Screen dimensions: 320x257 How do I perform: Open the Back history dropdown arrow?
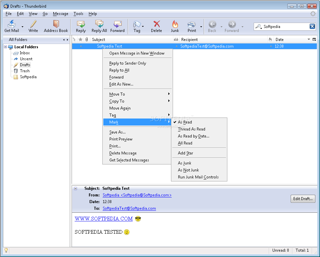click(221, 27)
